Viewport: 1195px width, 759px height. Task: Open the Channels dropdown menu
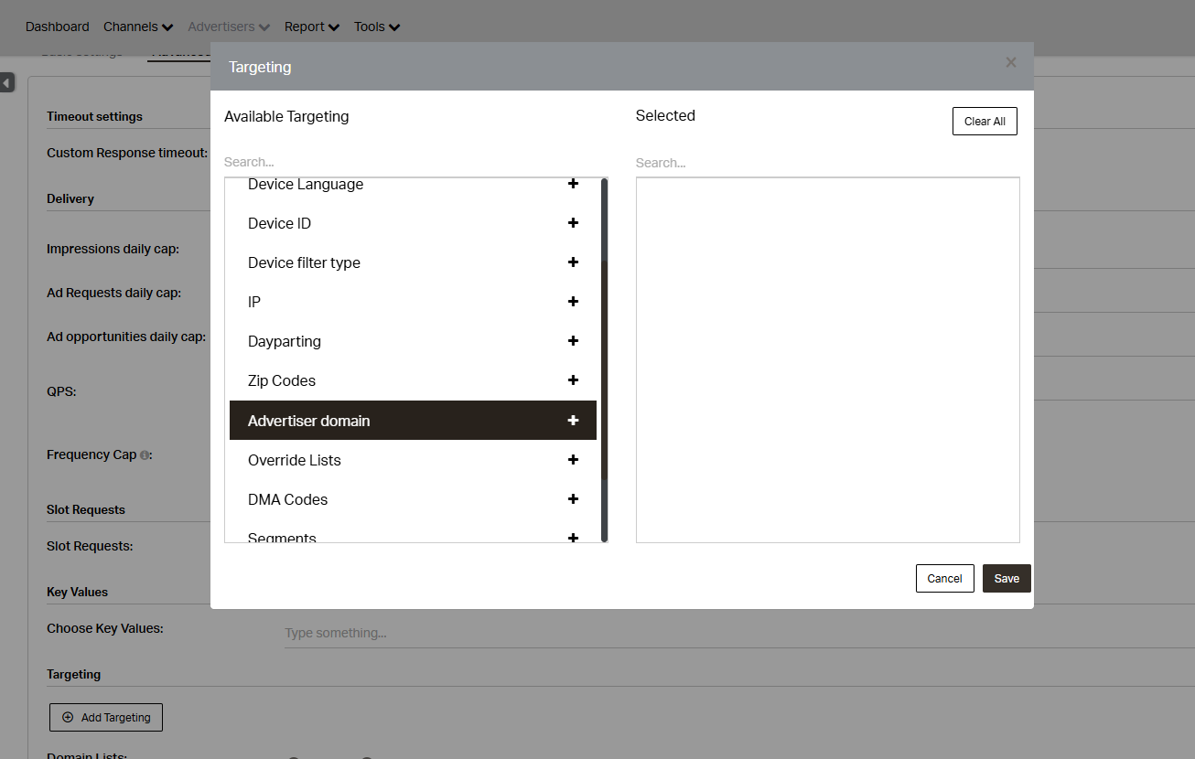(138, 27)
